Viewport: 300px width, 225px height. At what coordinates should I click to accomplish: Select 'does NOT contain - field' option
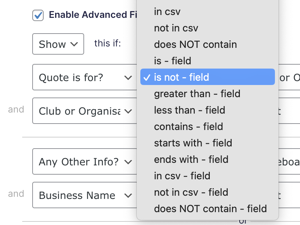tap(210, 209)
